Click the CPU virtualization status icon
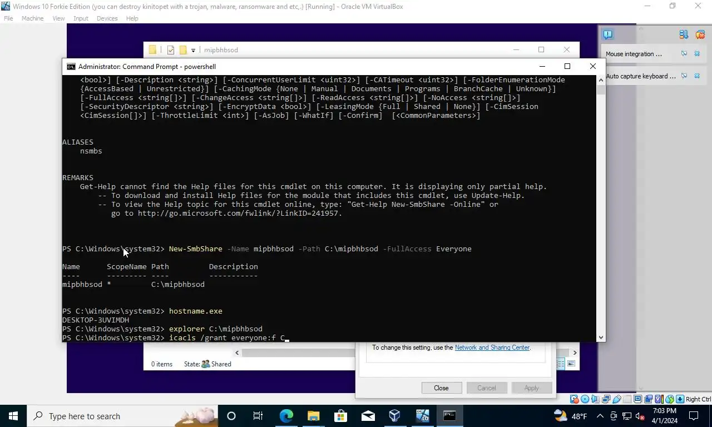 659,399
